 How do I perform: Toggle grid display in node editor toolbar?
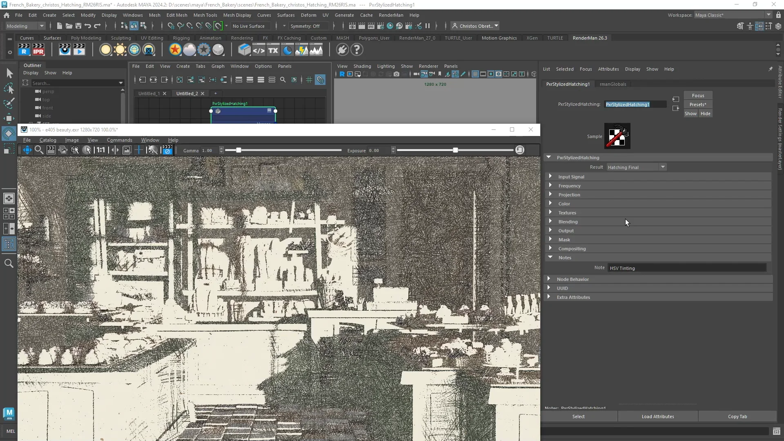coord(309,80)
